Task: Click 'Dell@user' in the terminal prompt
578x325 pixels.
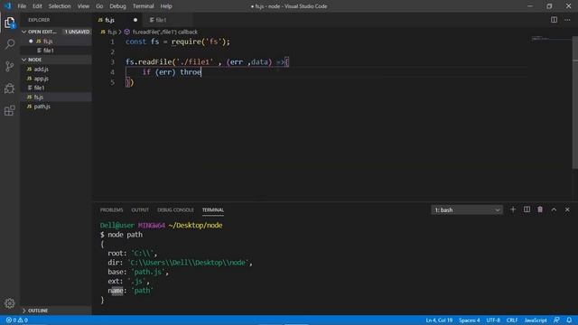Action: 117,225
